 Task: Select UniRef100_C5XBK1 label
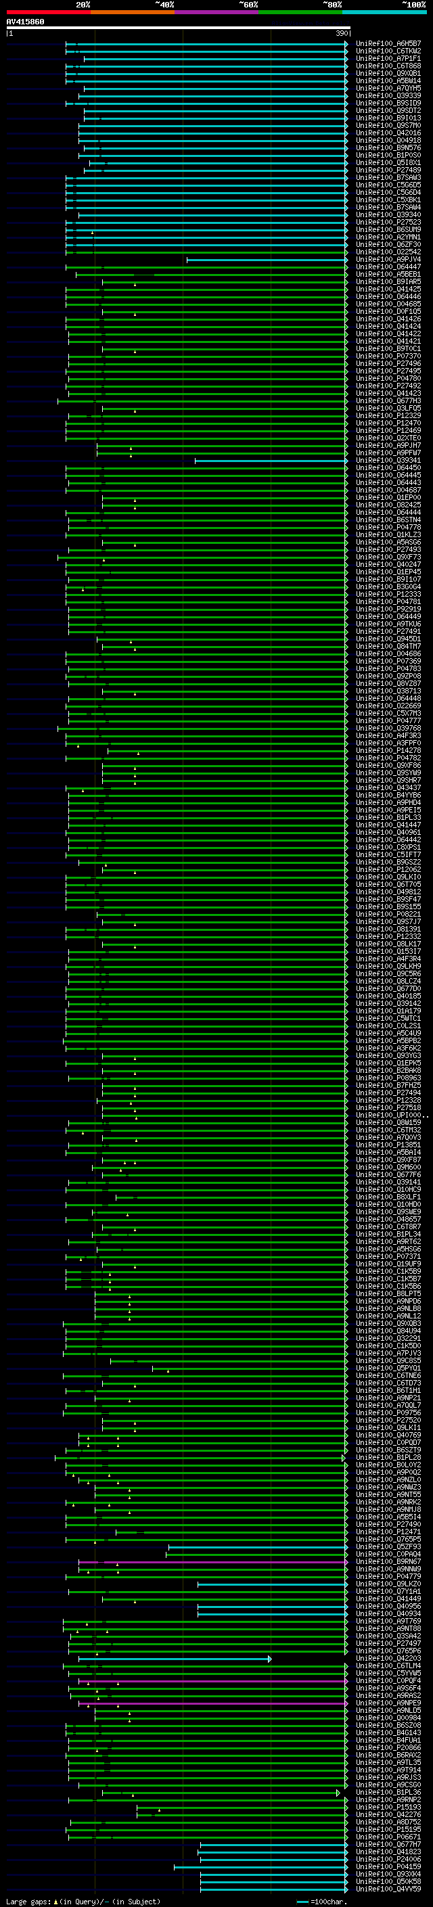click(388, 200)
